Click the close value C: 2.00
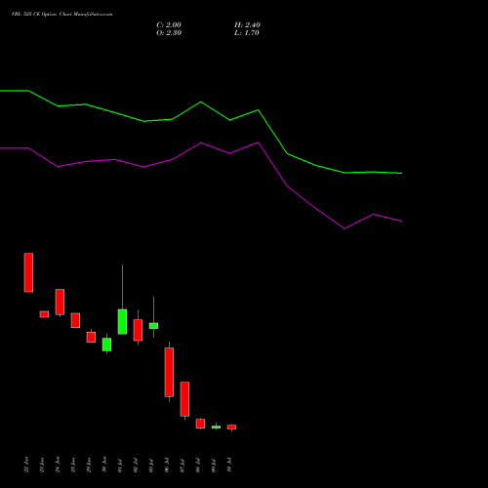The width and height of the screenshot is (488, 488). pyautogui.click(x=169, y=25)
